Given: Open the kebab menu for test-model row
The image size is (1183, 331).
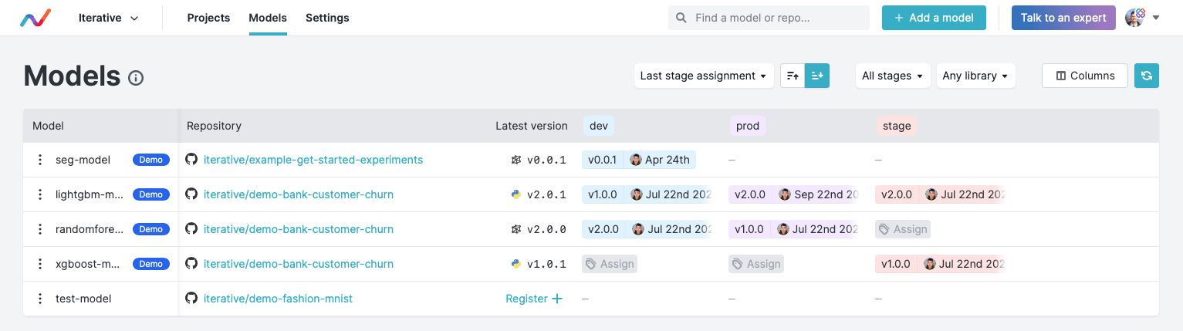Looking at the screenshot, I should coord(40,299).
